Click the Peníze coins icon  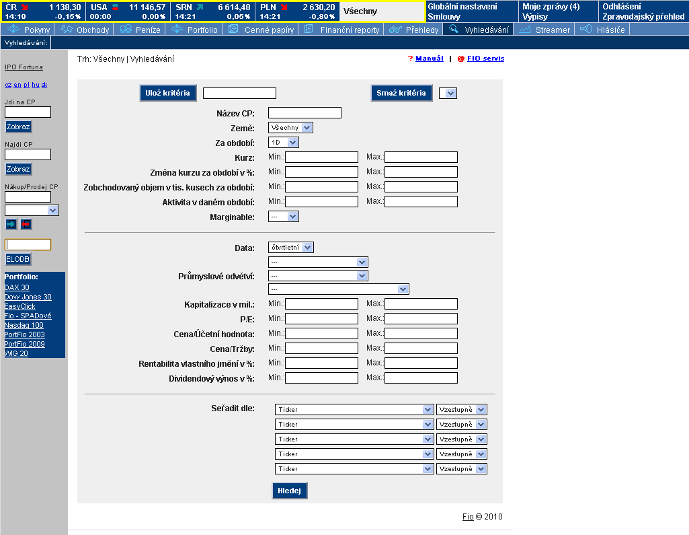(x=125, y=30)
